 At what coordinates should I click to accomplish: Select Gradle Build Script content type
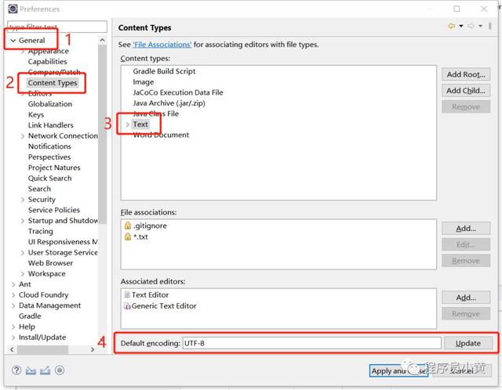[x=164, y=71]
